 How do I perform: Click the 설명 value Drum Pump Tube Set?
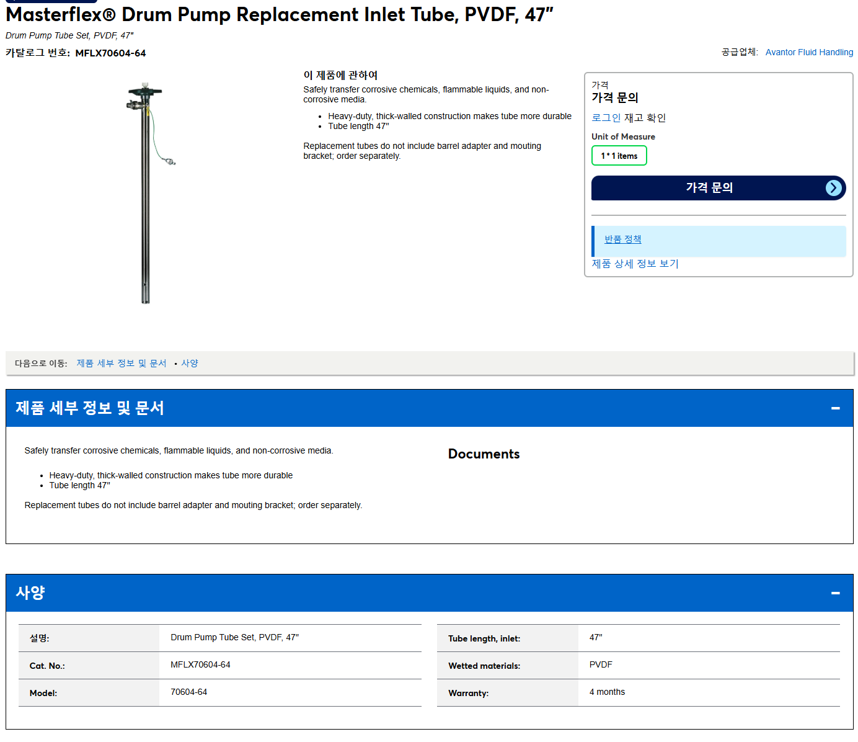(x=234, y=637)
